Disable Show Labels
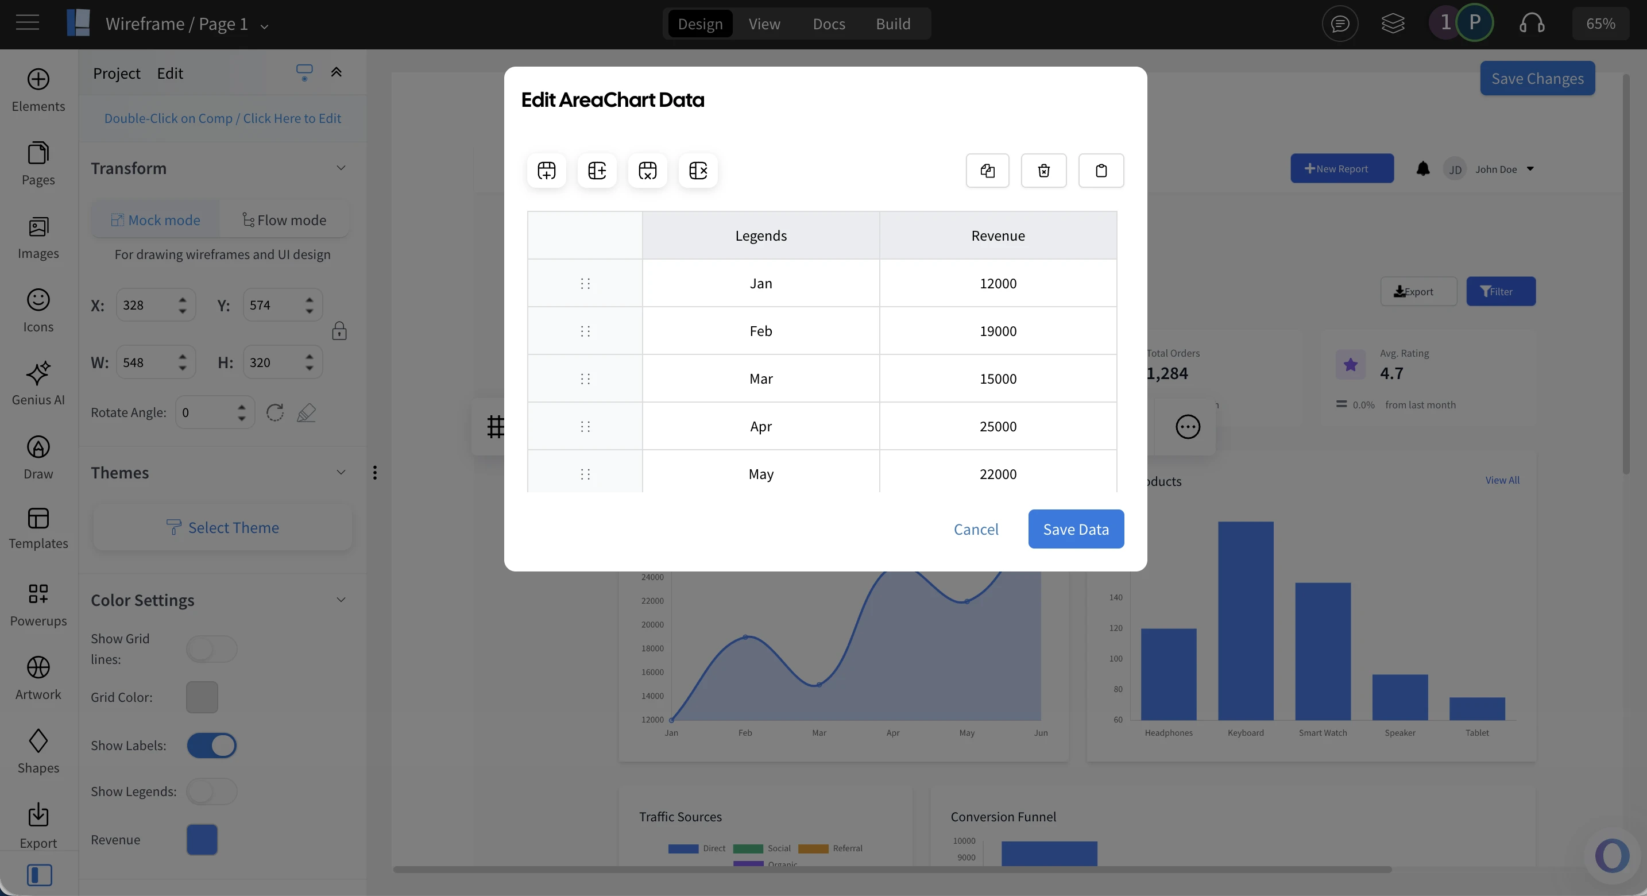 pos(212,746)
